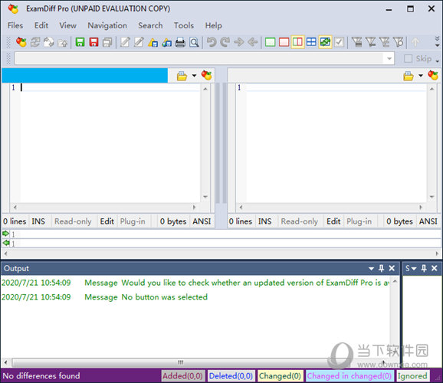Click the green Save left file icon
The image size is (443, 383).
(x=80, y=42)
